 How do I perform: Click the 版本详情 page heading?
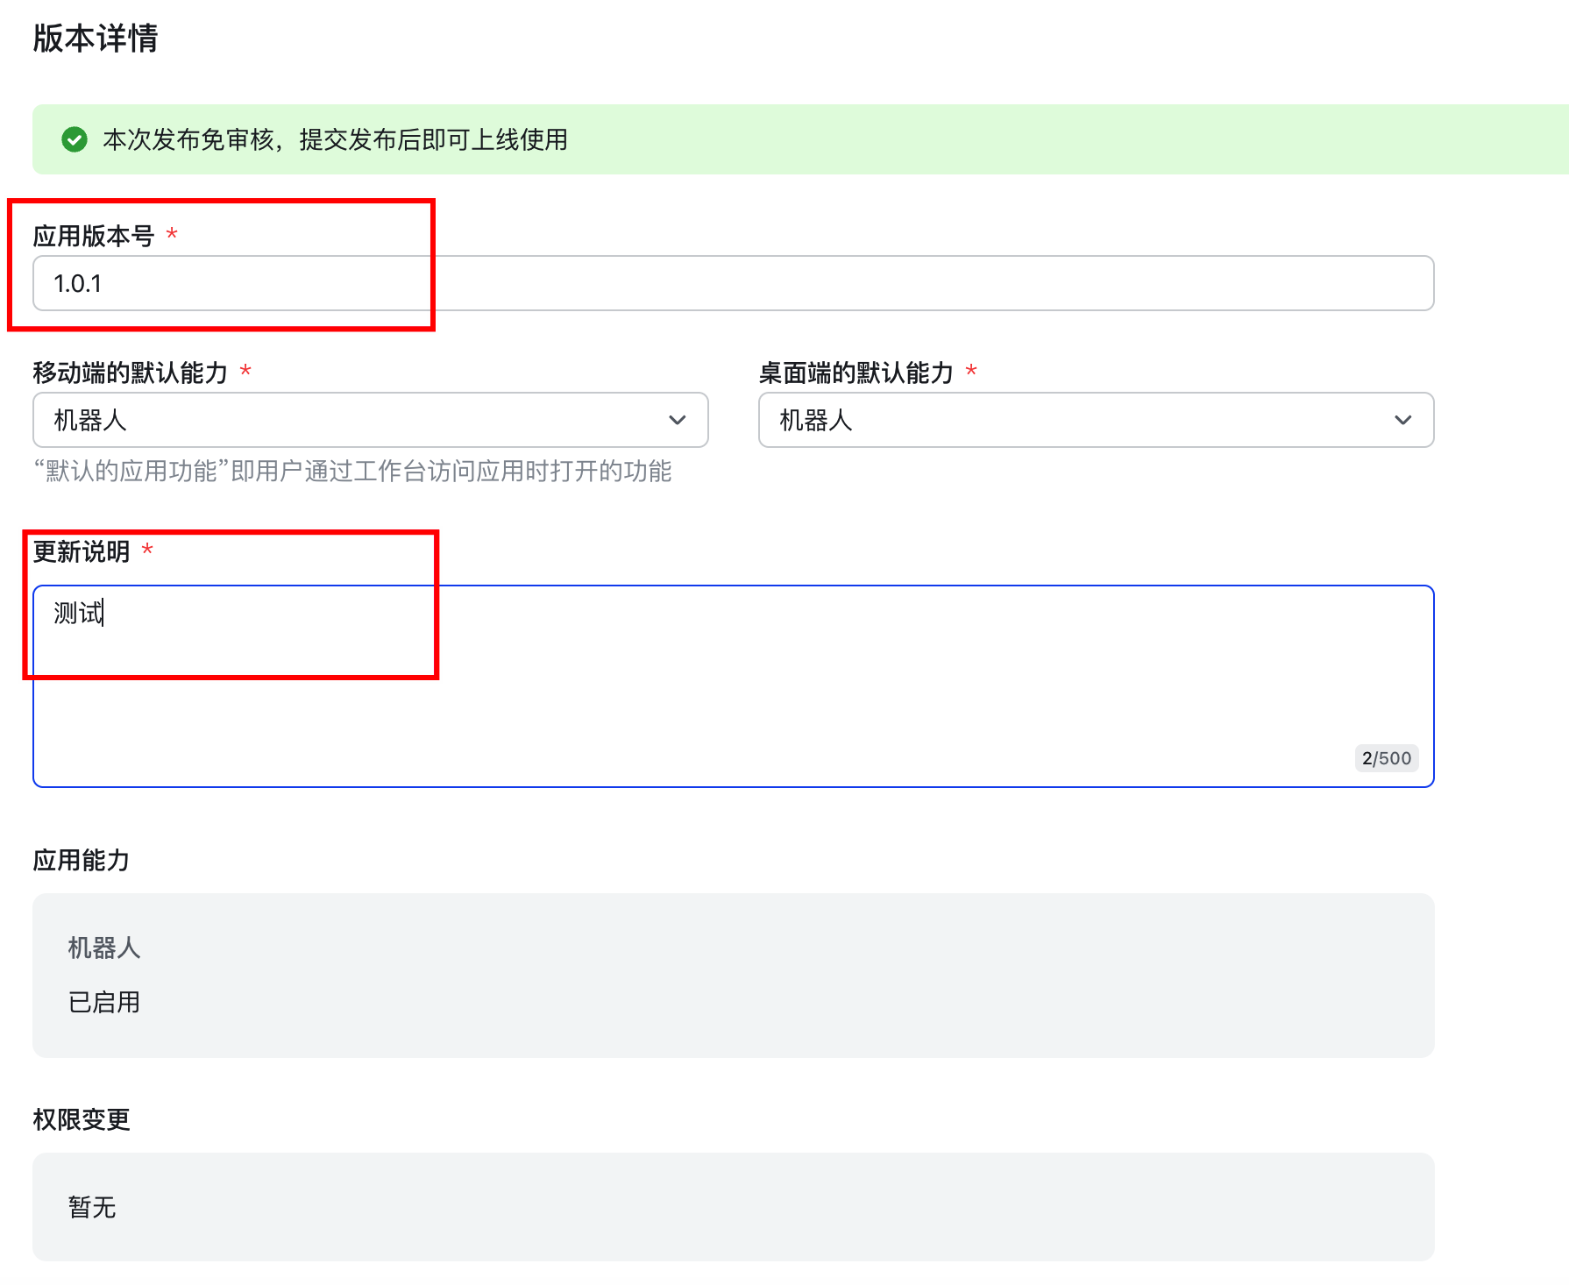[94, 38]
